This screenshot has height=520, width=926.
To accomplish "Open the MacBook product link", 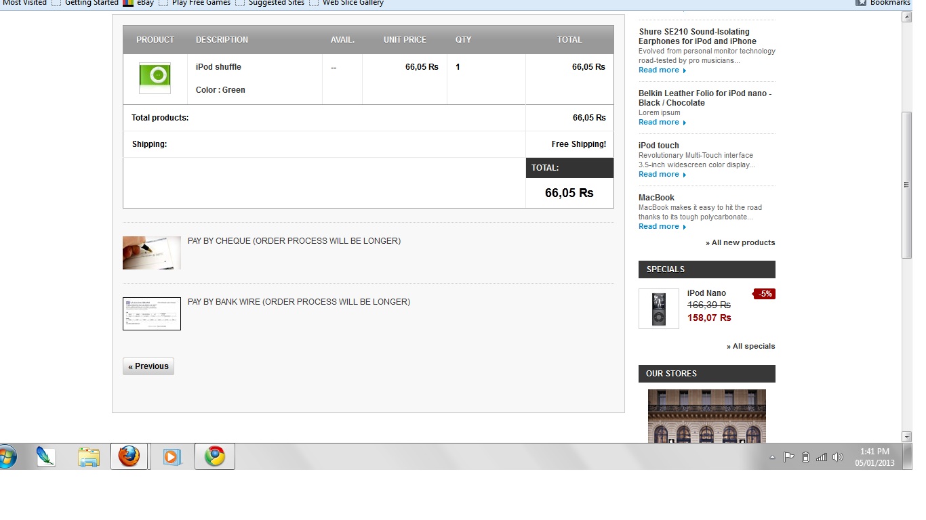I will [x=656, y=198].
